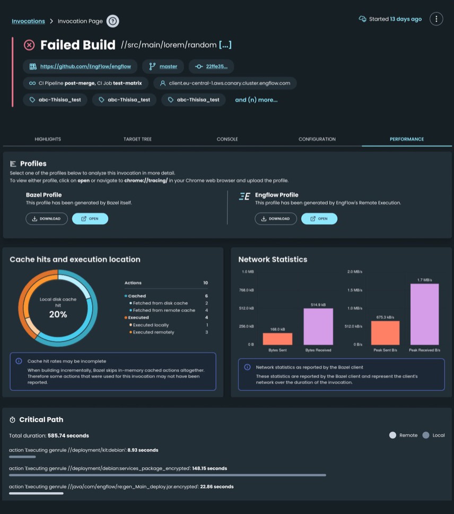
Task: Click the user icon beside client hostname
Action: pos(162,83)
